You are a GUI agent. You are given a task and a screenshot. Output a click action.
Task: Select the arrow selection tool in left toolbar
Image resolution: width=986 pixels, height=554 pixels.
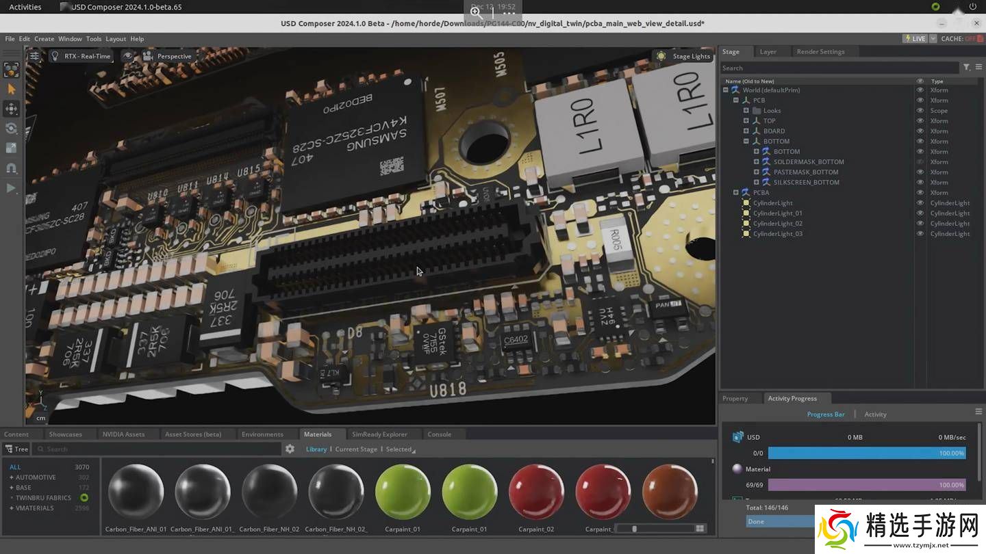pos(11,89)
